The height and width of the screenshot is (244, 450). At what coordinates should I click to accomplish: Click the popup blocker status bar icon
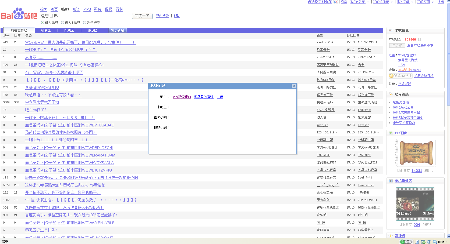pos(423,242)
